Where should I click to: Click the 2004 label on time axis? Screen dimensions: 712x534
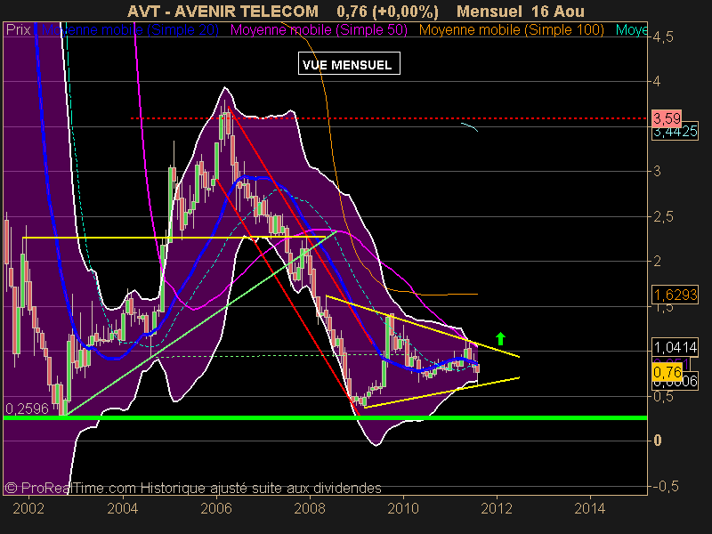[x=122, y=508]
